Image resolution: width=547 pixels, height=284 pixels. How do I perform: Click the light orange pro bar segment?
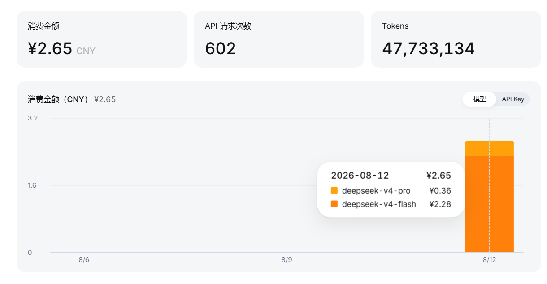(x=489, y=148)
